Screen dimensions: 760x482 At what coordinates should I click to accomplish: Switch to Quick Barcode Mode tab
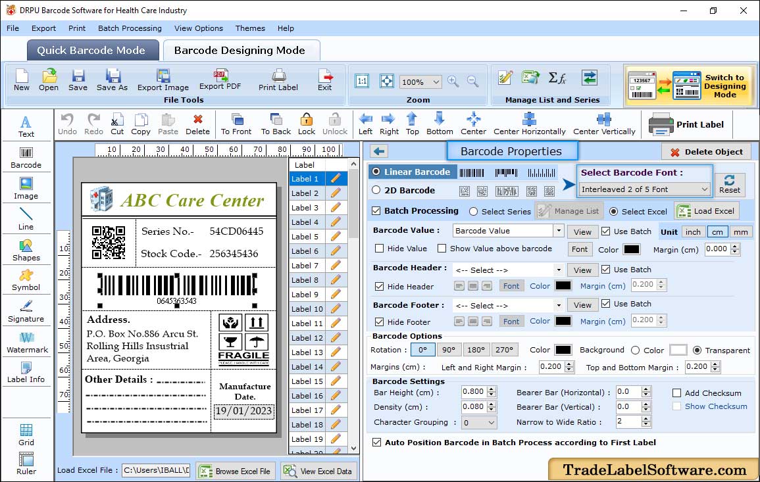coord(91,51)
